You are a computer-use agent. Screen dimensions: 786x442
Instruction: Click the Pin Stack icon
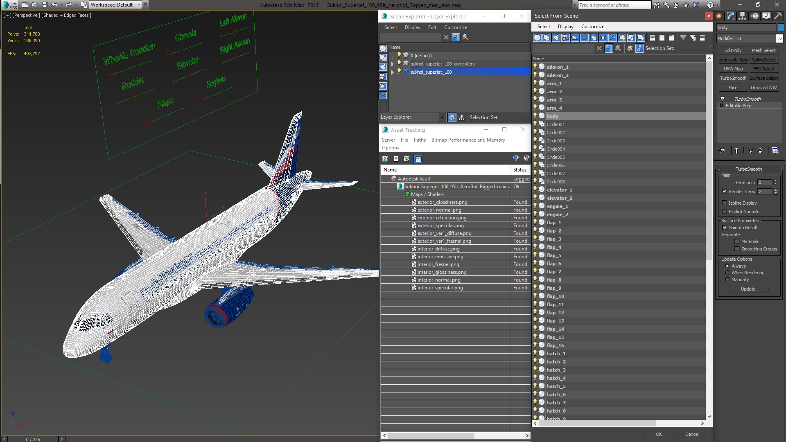[x=722, y=151]
